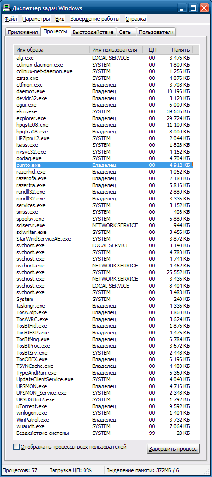
Task: Open the Быстродействие tab
Action: (x=93, y=32)
